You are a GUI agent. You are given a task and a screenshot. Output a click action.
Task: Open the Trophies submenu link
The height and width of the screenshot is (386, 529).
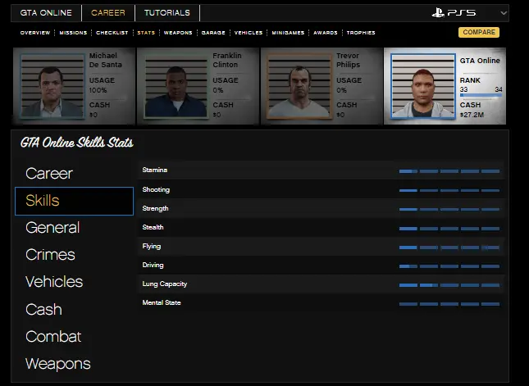[361, 33]
